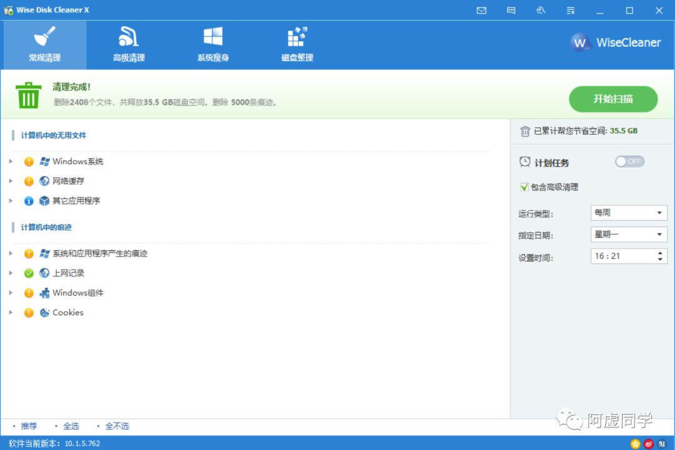
Task: Toggle the green check mark for 上网记录
Action: tap(29, 273)
